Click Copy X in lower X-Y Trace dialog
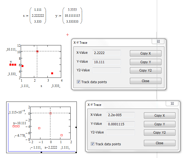190x158 pixels. point(160,115)
